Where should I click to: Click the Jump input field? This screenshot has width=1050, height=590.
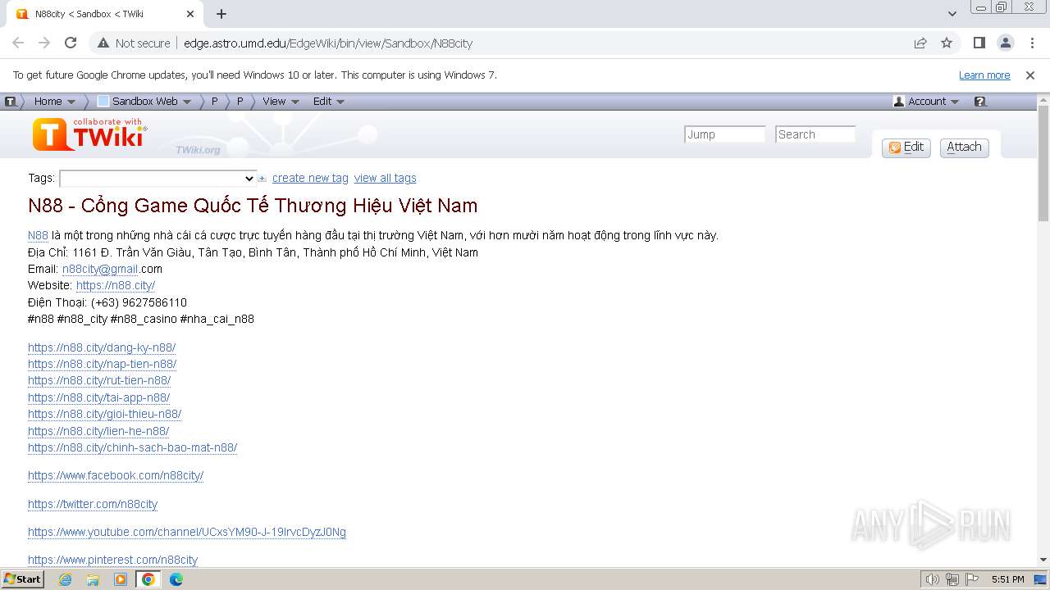tap(724, 134)
